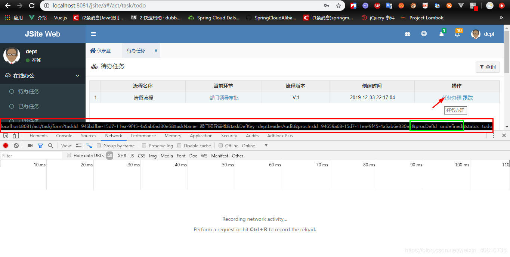The width and height of the screenshot is (510, 257).
Task: Tick Hide data URLs checkbox
Action: [x=69, y=156]
